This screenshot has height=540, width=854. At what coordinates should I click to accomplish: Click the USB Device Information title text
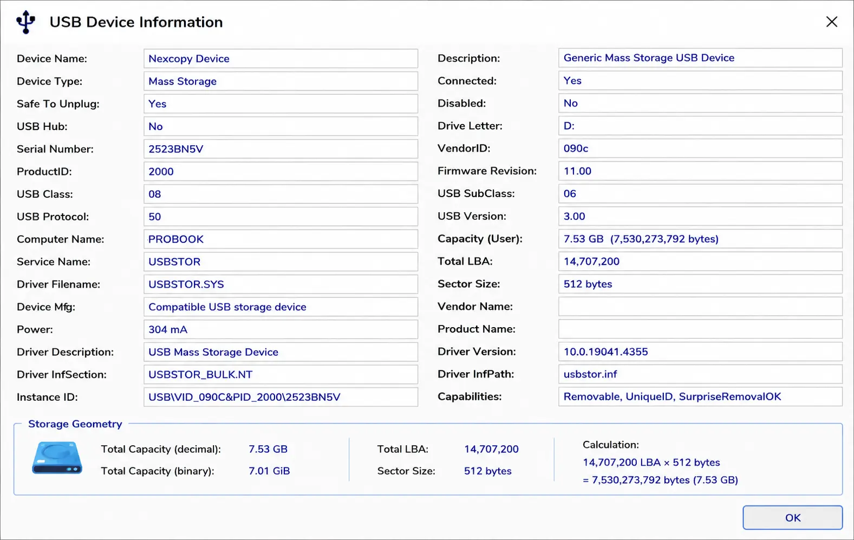point(136,22)
